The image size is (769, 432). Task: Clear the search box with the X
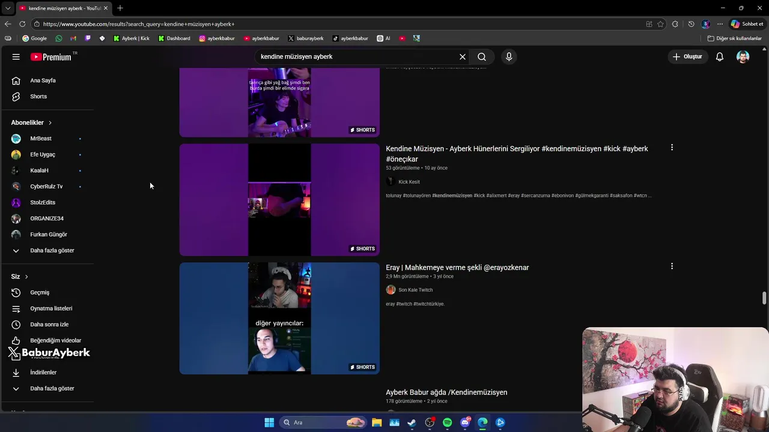point(463,56)
